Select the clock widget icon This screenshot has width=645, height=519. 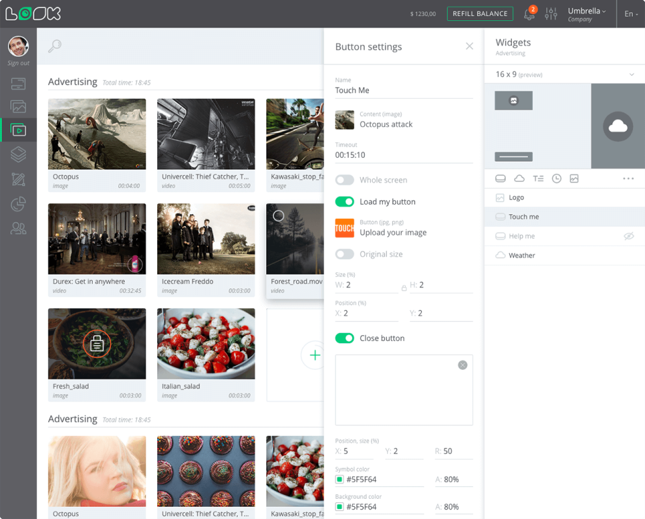[556, 179]
